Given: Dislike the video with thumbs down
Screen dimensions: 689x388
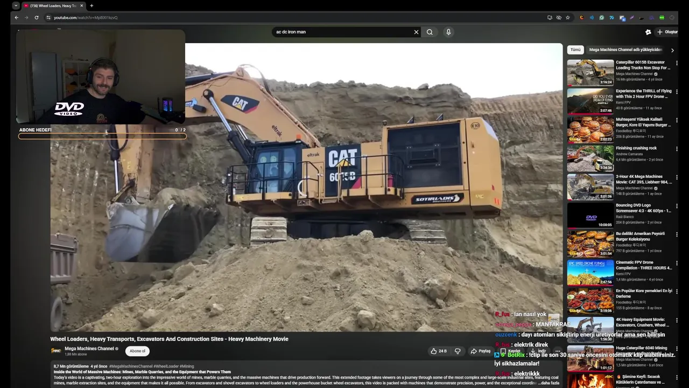Looking at the screenshot, I should click(x=458, y=351).
